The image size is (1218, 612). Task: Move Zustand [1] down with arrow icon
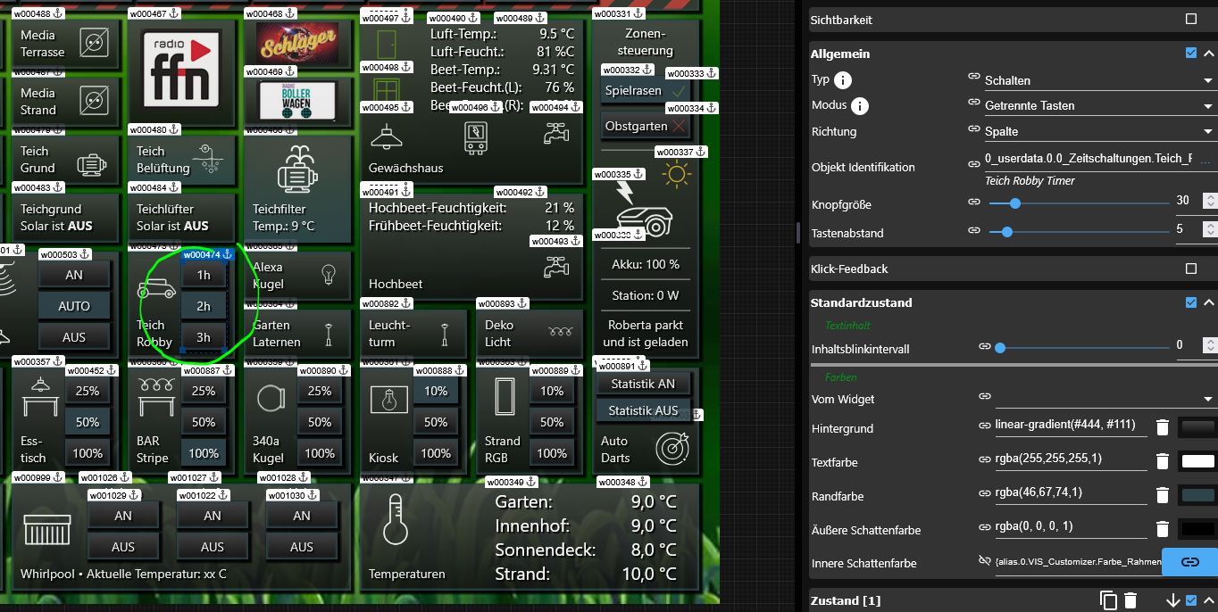[1172, 600]
